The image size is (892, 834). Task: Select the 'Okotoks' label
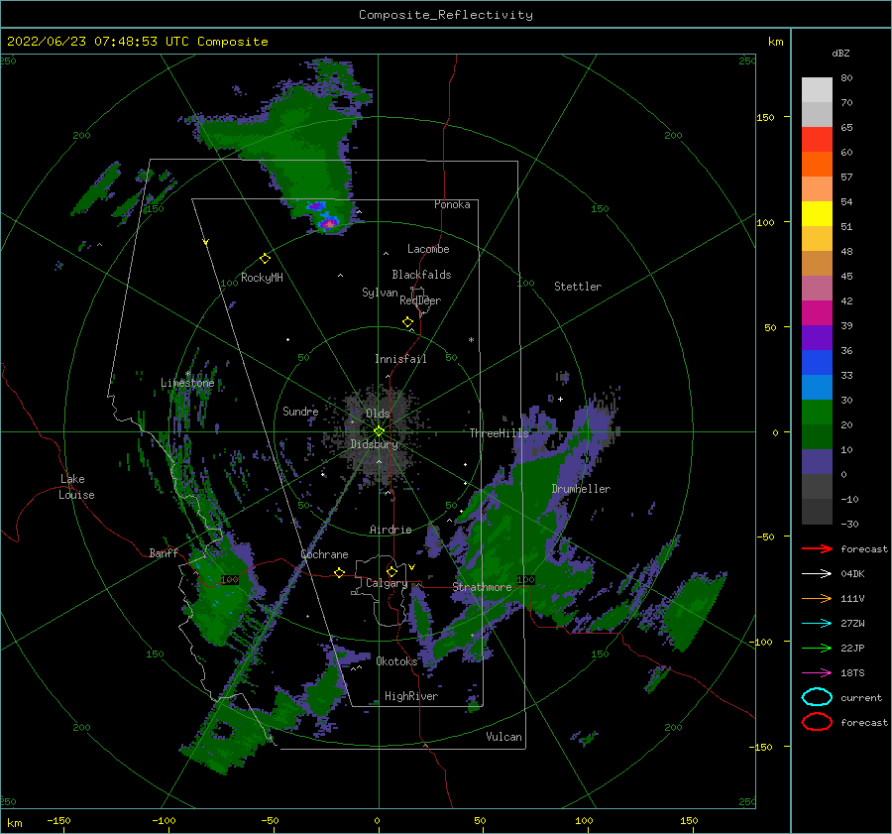(396, 661)
